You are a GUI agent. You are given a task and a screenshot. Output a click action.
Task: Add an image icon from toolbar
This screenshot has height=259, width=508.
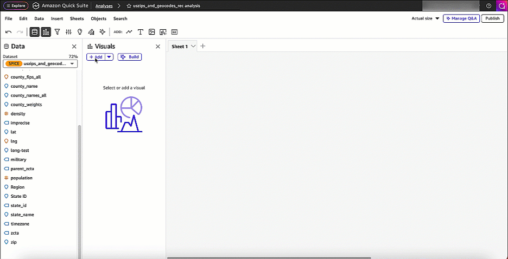[x=152, y=32]
